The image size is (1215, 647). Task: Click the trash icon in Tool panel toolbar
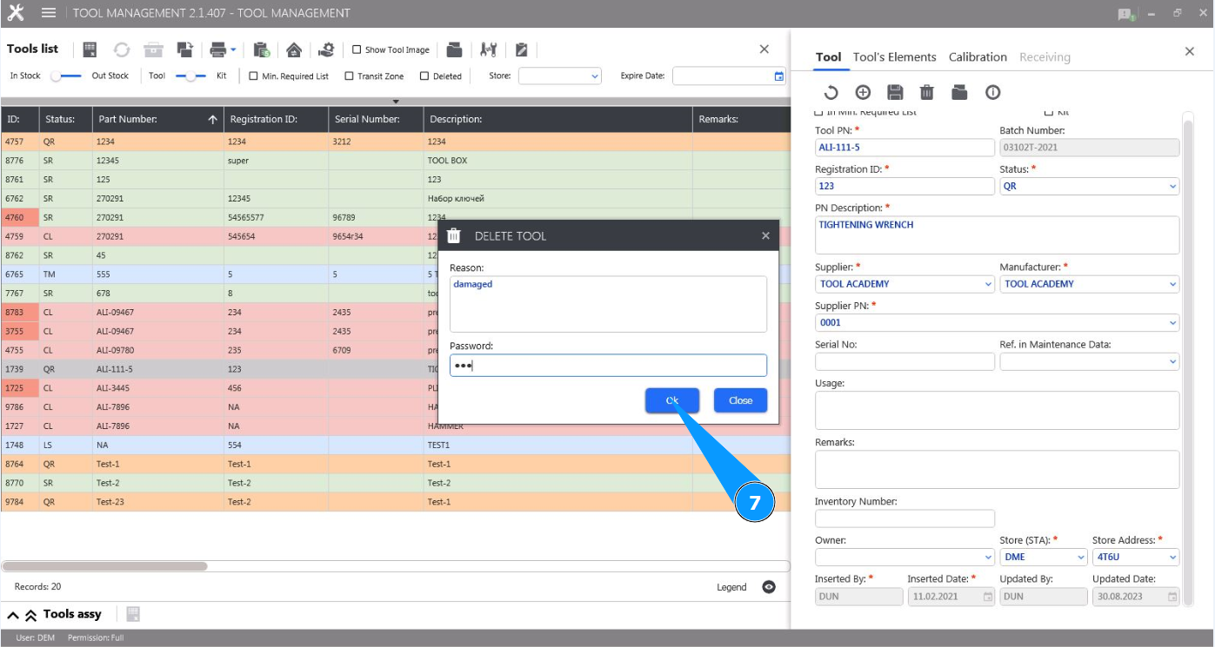927,92
